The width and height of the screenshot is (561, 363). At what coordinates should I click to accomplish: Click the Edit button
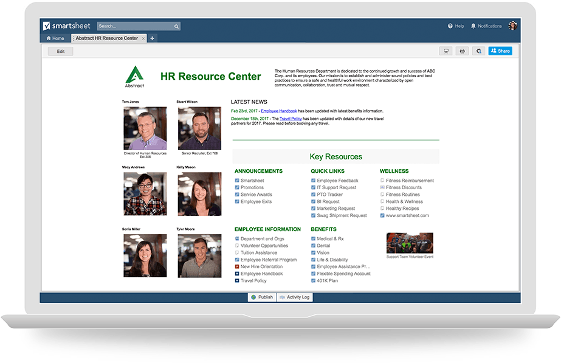(61, 52)
